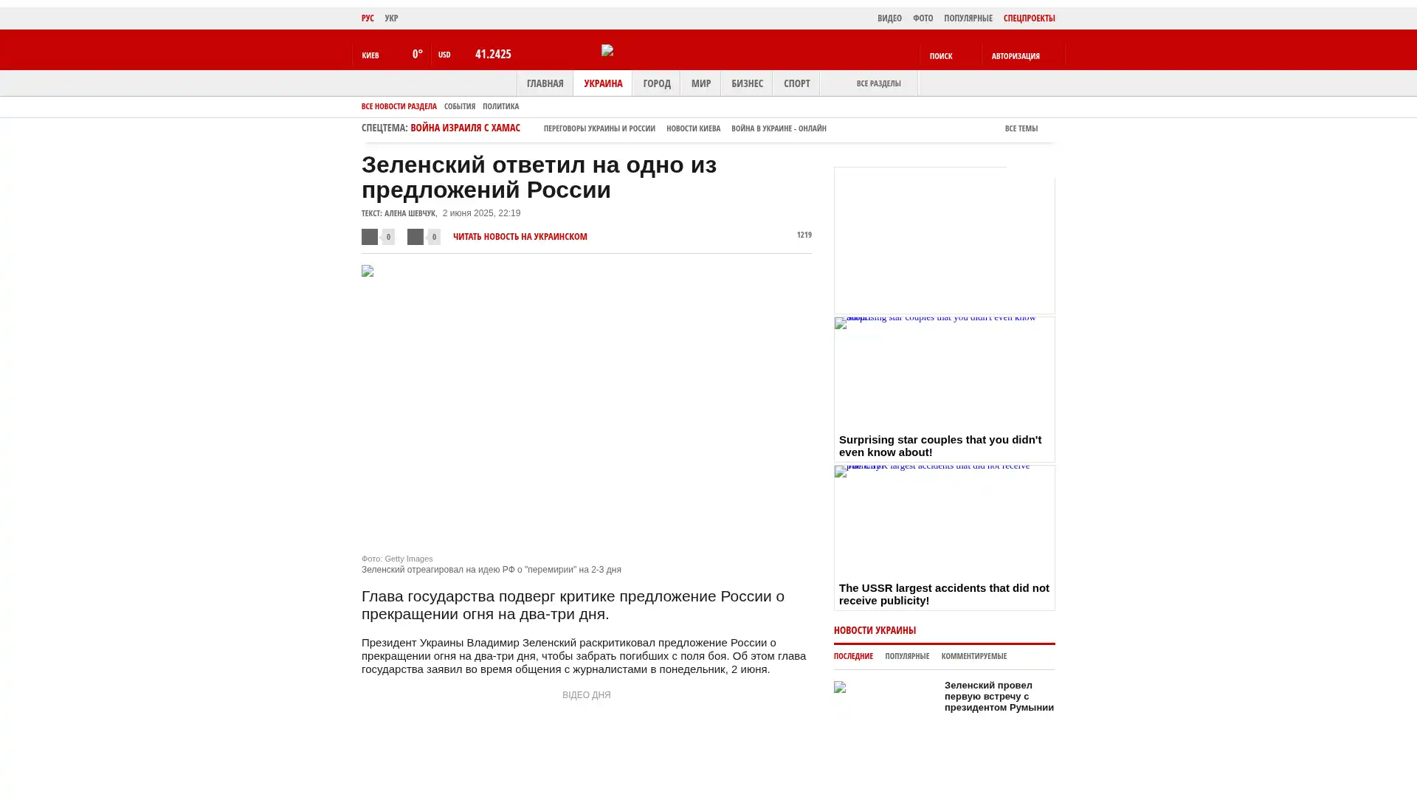Click ЧИТАТЬ НОВОСТЬ НА УКРАИНСКОМ link
Image resolution: width=1417 pixels, height=797 pixels.
pyautogui.click(x=520, y=237)
